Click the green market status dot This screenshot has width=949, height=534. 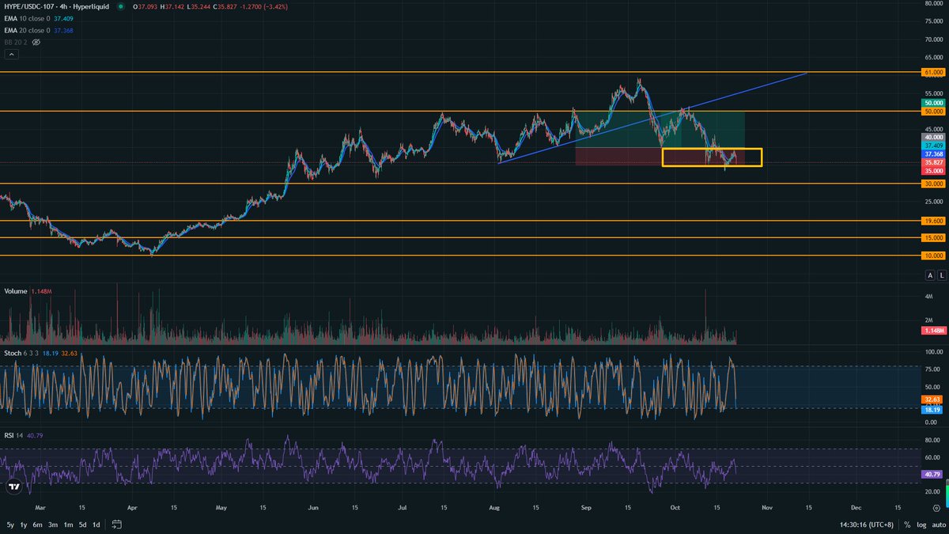[x=120, y=6]
